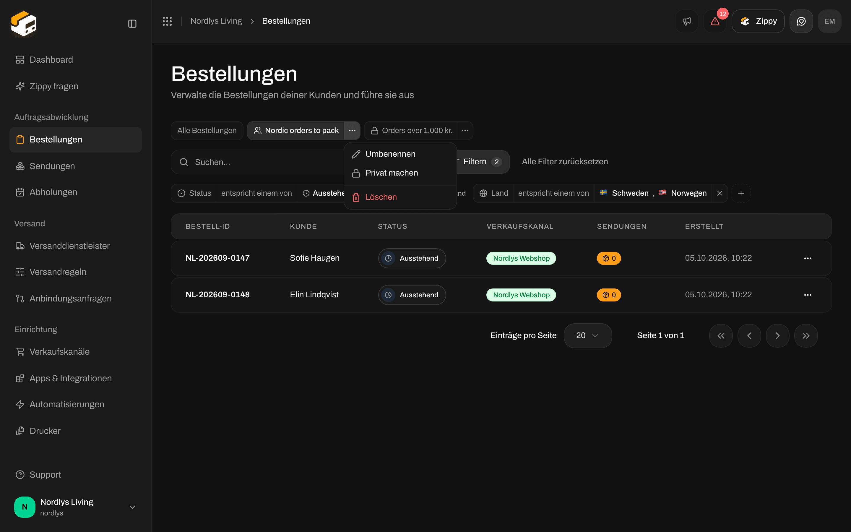Click the BESTELL-ID column header

[x=207, y=227]
